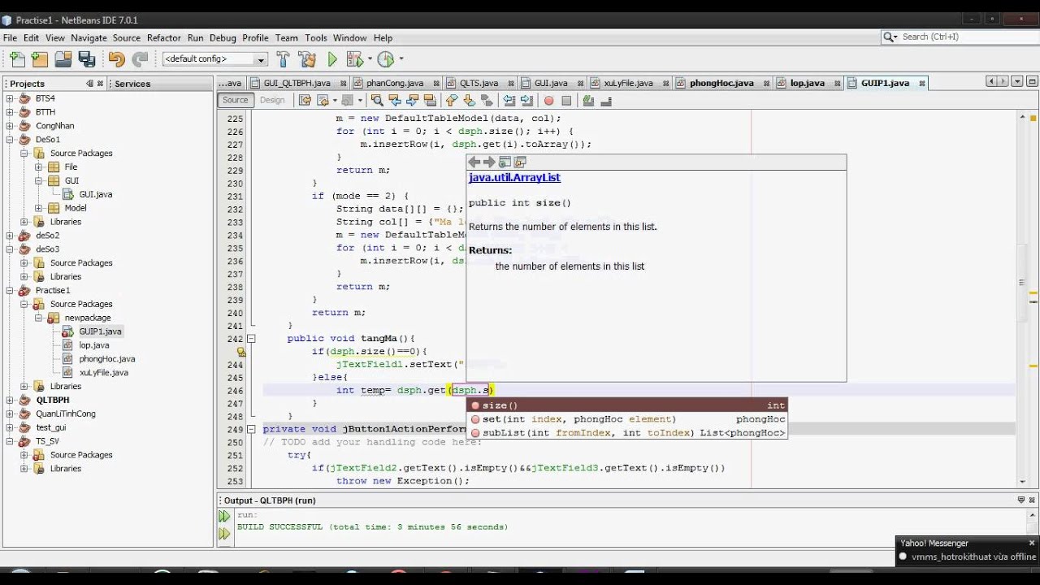This screenshot has width=1040, height=585.
Task: Switch to the QLTS.java editor tab
Action: [x=479, y=83]
